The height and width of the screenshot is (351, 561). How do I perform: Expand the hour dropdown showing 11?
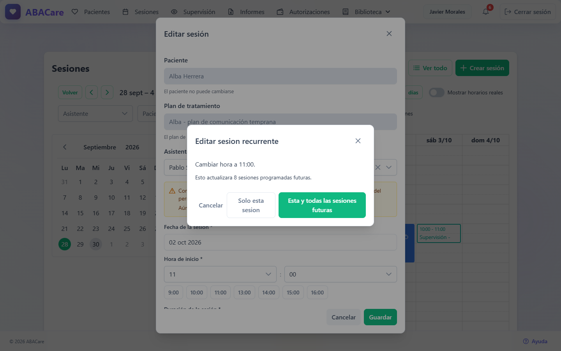tap(220, 274)
